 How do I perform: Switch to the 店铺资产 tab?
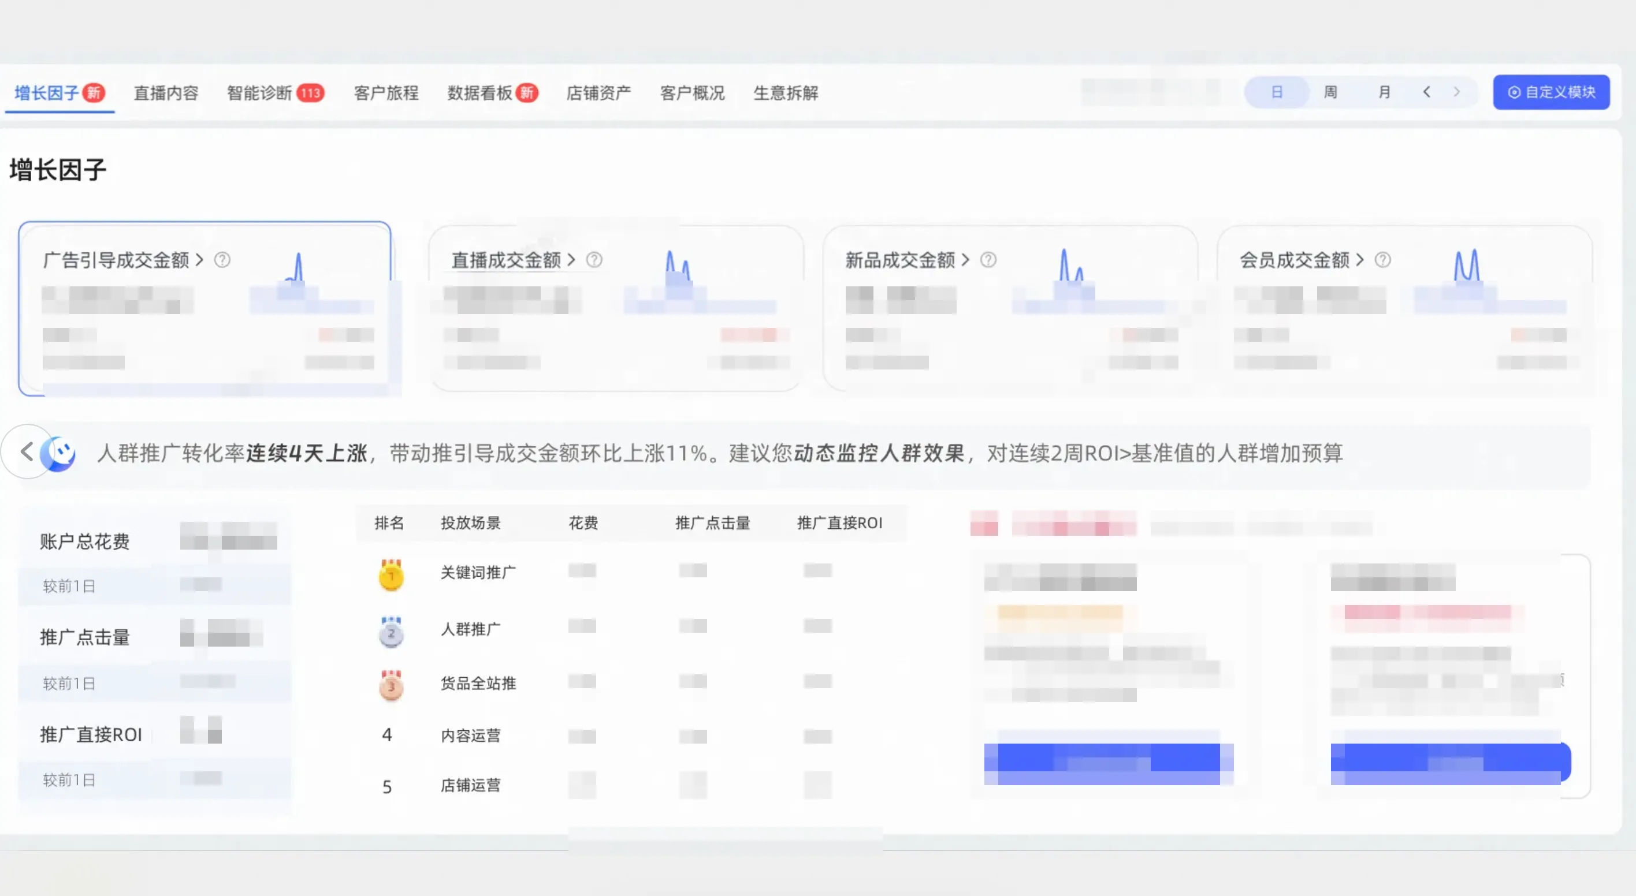[598, 92]
